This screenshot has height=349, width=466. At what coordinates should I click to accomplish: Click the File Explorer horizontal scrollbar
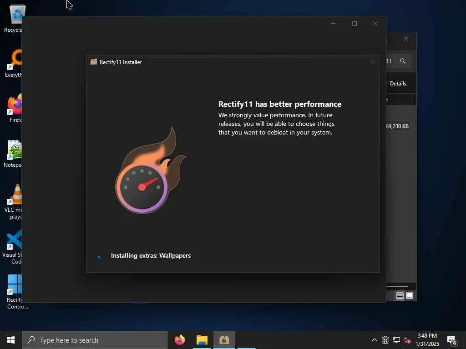[x=397, y=287]
